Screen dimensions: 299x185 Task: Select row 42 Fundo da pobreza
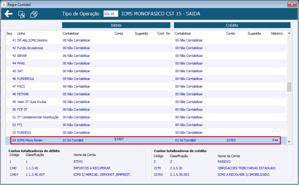[146, 48]
